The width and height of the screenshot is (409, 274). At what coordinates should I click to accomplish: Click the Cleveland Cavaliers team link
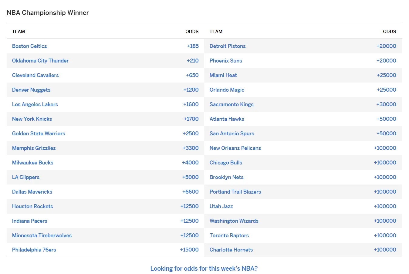click(x=35, y=75)
